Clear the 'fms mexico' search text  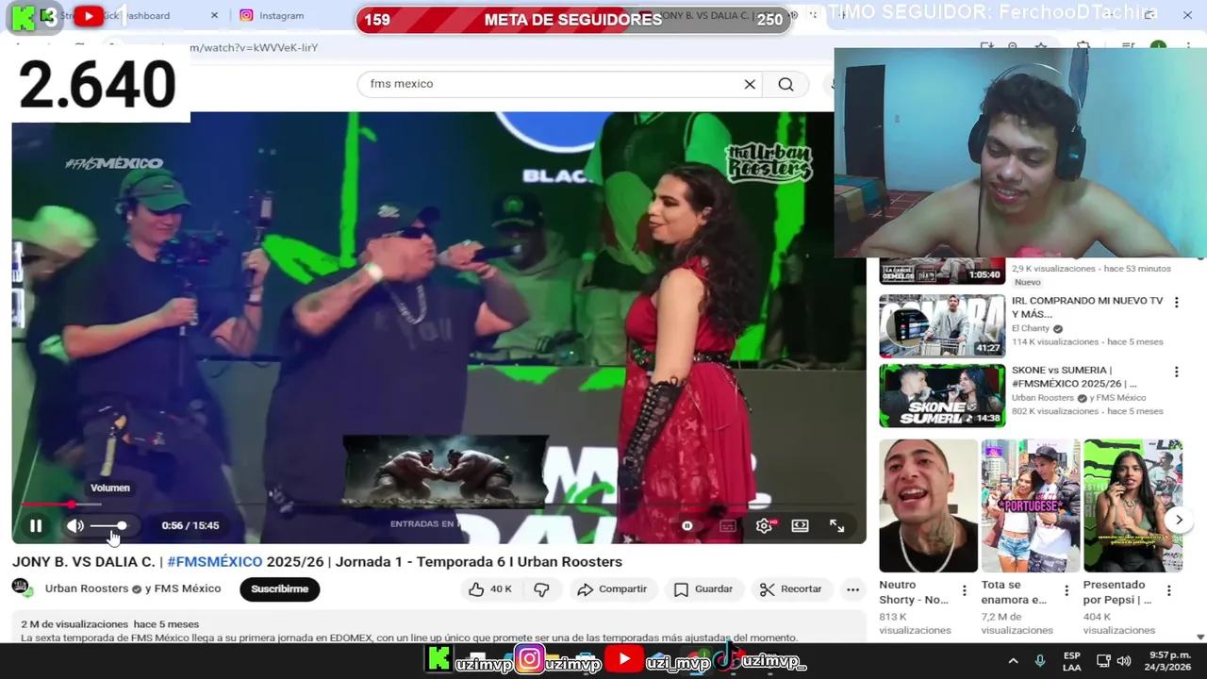(750, 84)
